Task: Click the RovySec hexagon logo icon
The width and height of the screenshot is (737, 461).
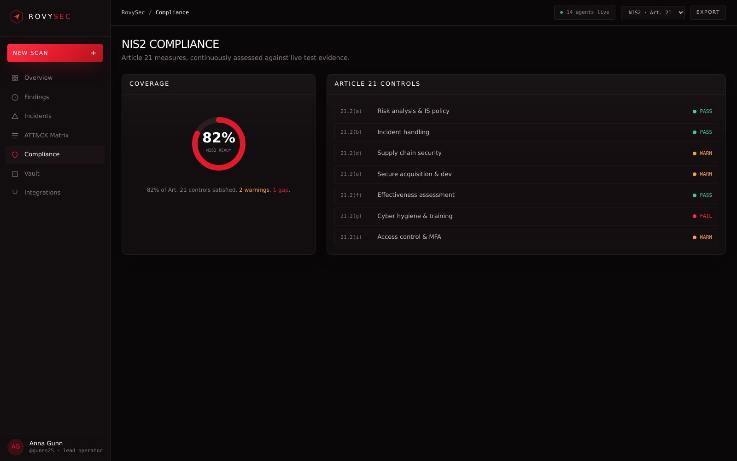Action: [17, 17]
